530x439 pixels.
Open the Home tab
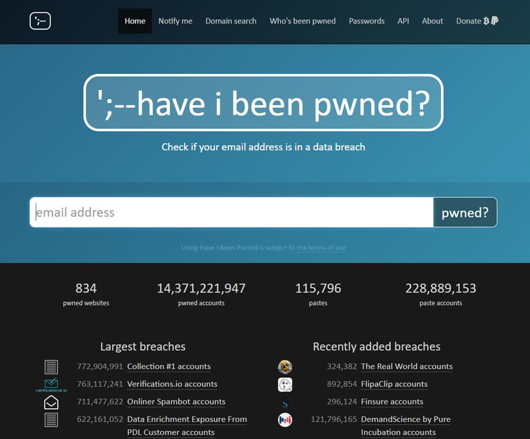click(x=135, y=21)
